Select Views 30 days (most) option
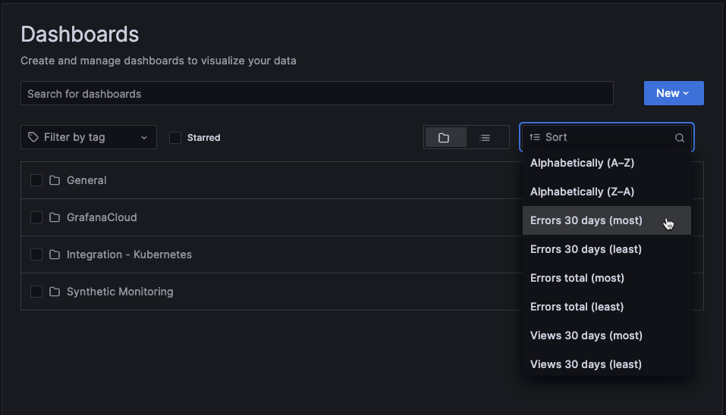This screenshot has width=726, height=415. pos(586,335)
